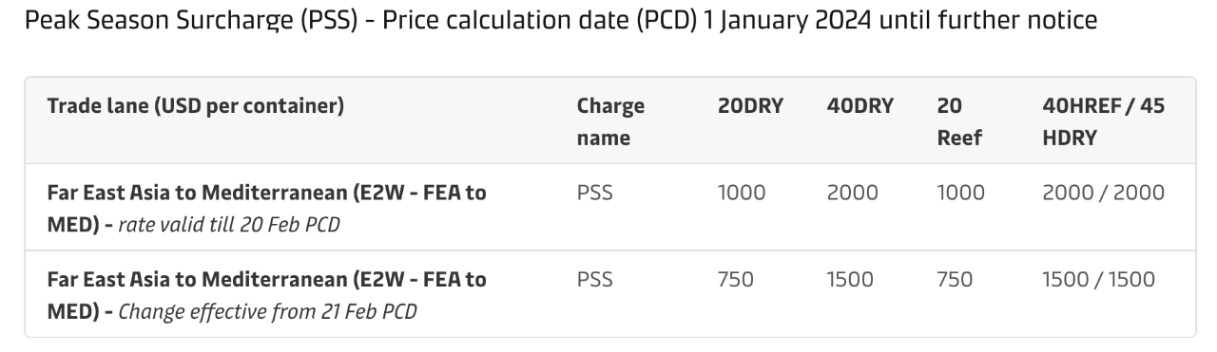Select the 20 Reef column header

[x=959, y=121]
